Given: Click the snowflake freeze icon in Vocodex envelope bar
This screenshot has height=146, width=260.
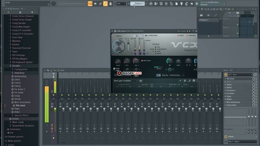Looking at the screenshot, I should coord(185,81).
